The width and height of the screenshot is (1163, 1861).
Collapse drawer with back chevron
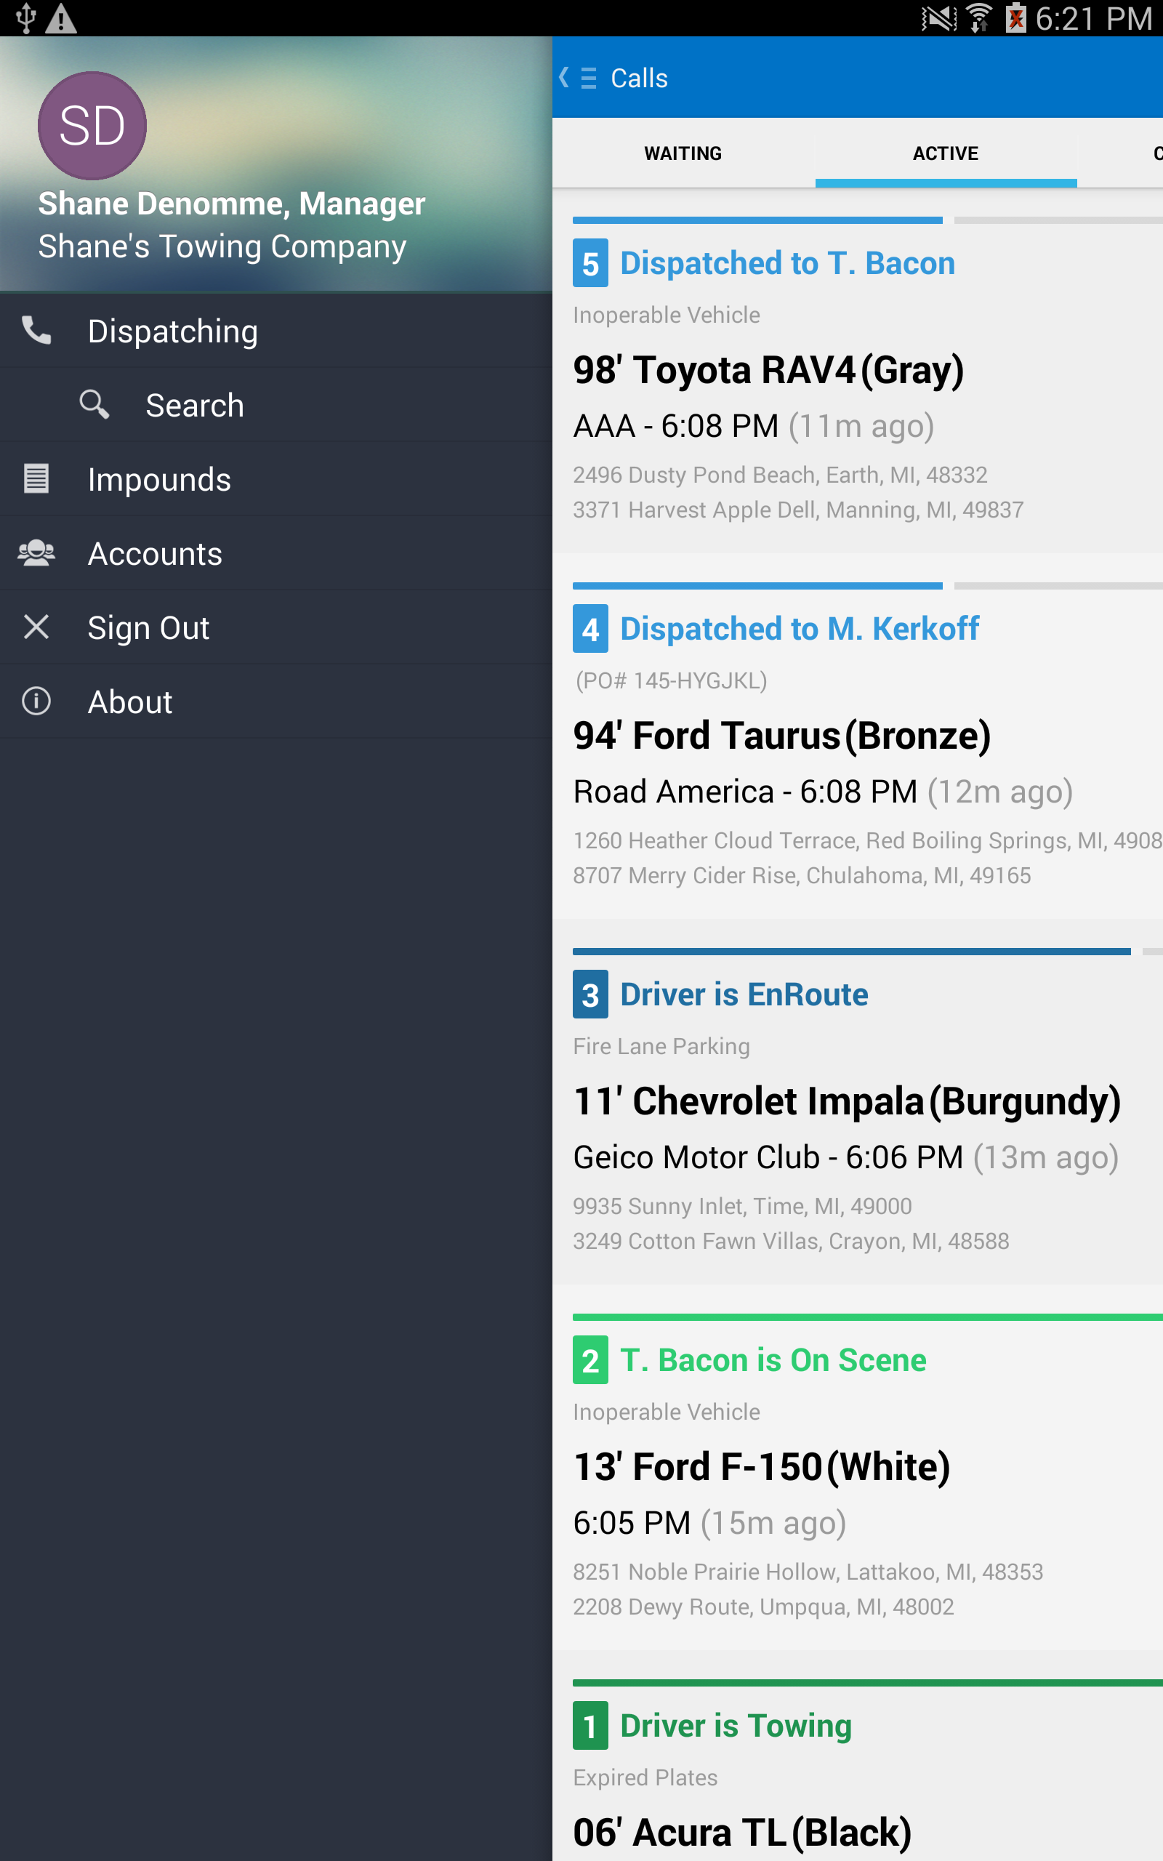pos(564,78)
